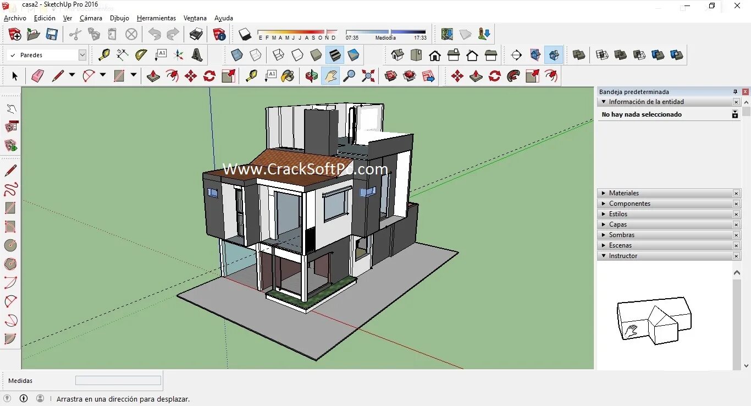This screenshot has height=406, width=751.
Task: Click the Print icon
Action: click(196, 35)
